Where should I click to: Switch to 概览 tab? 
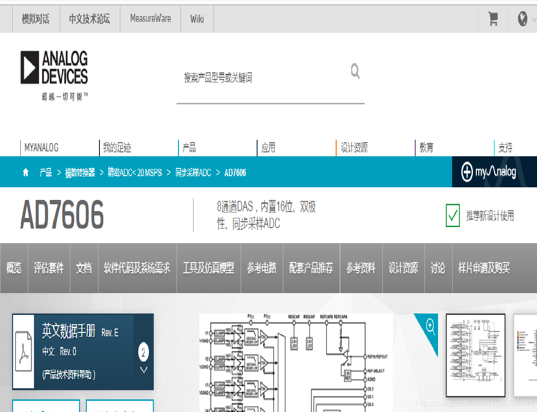point(14,268)
